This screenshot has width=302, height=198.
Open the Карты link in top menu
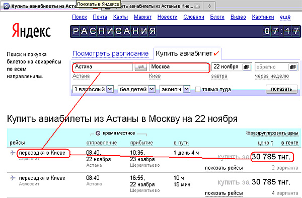pyautogui.click(x=120, y=17)
